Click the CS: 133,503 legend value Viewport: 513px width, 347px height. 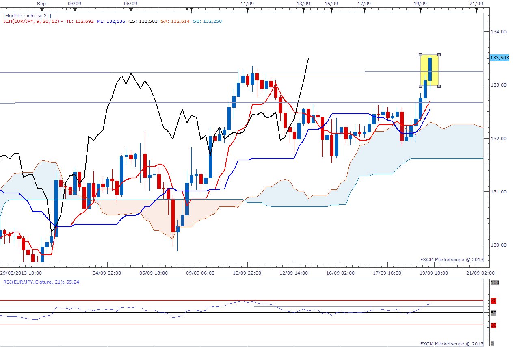(x=143, y=21)
